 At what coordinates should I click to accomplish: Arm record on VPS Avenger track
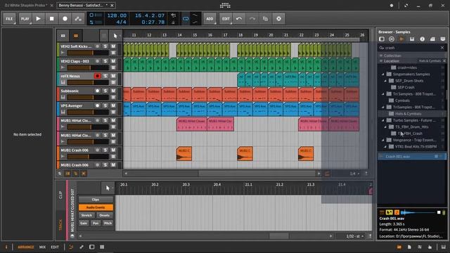(97, 105)
